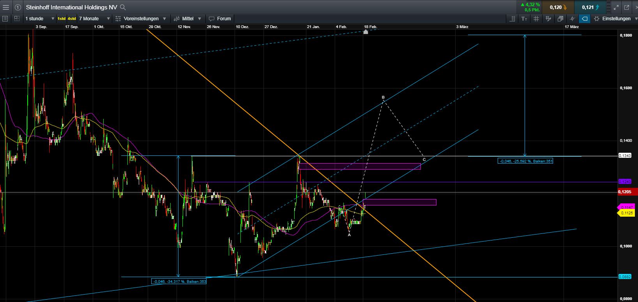
Task: Click the 3 März date on time axis
Action: pos(462,26)
